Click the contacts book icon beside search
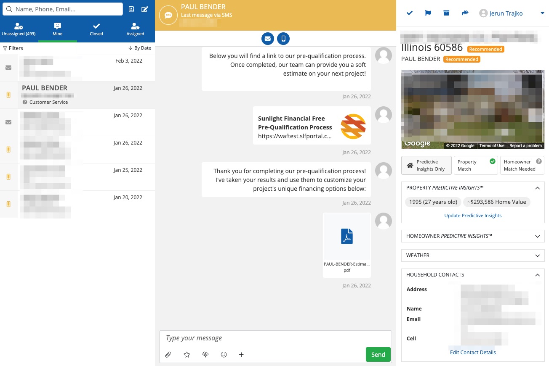The image size is (549, 366). point(131,9)
